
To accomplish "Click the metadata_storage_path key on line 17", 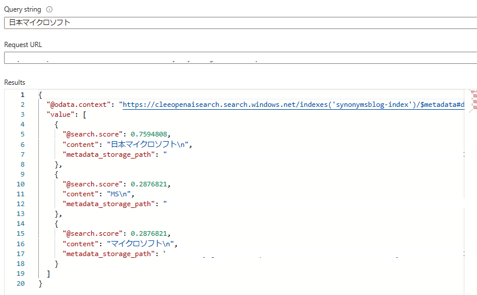I will tap(111, 254).
